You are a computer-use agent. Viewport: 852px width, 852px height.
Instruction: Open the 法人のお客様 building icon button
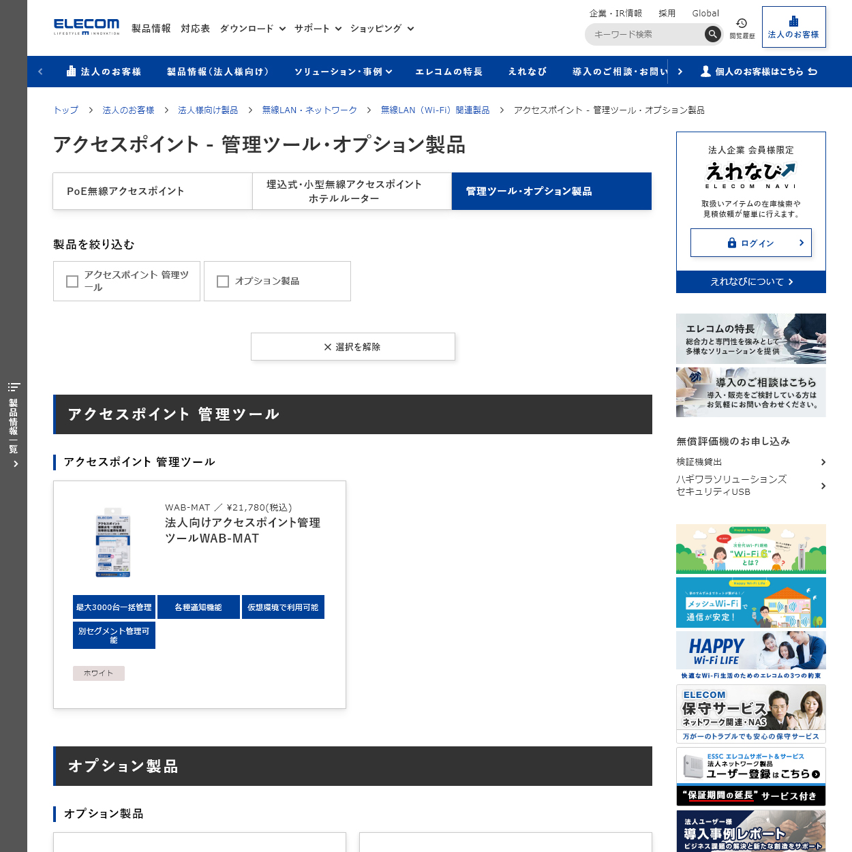point(793,27)
